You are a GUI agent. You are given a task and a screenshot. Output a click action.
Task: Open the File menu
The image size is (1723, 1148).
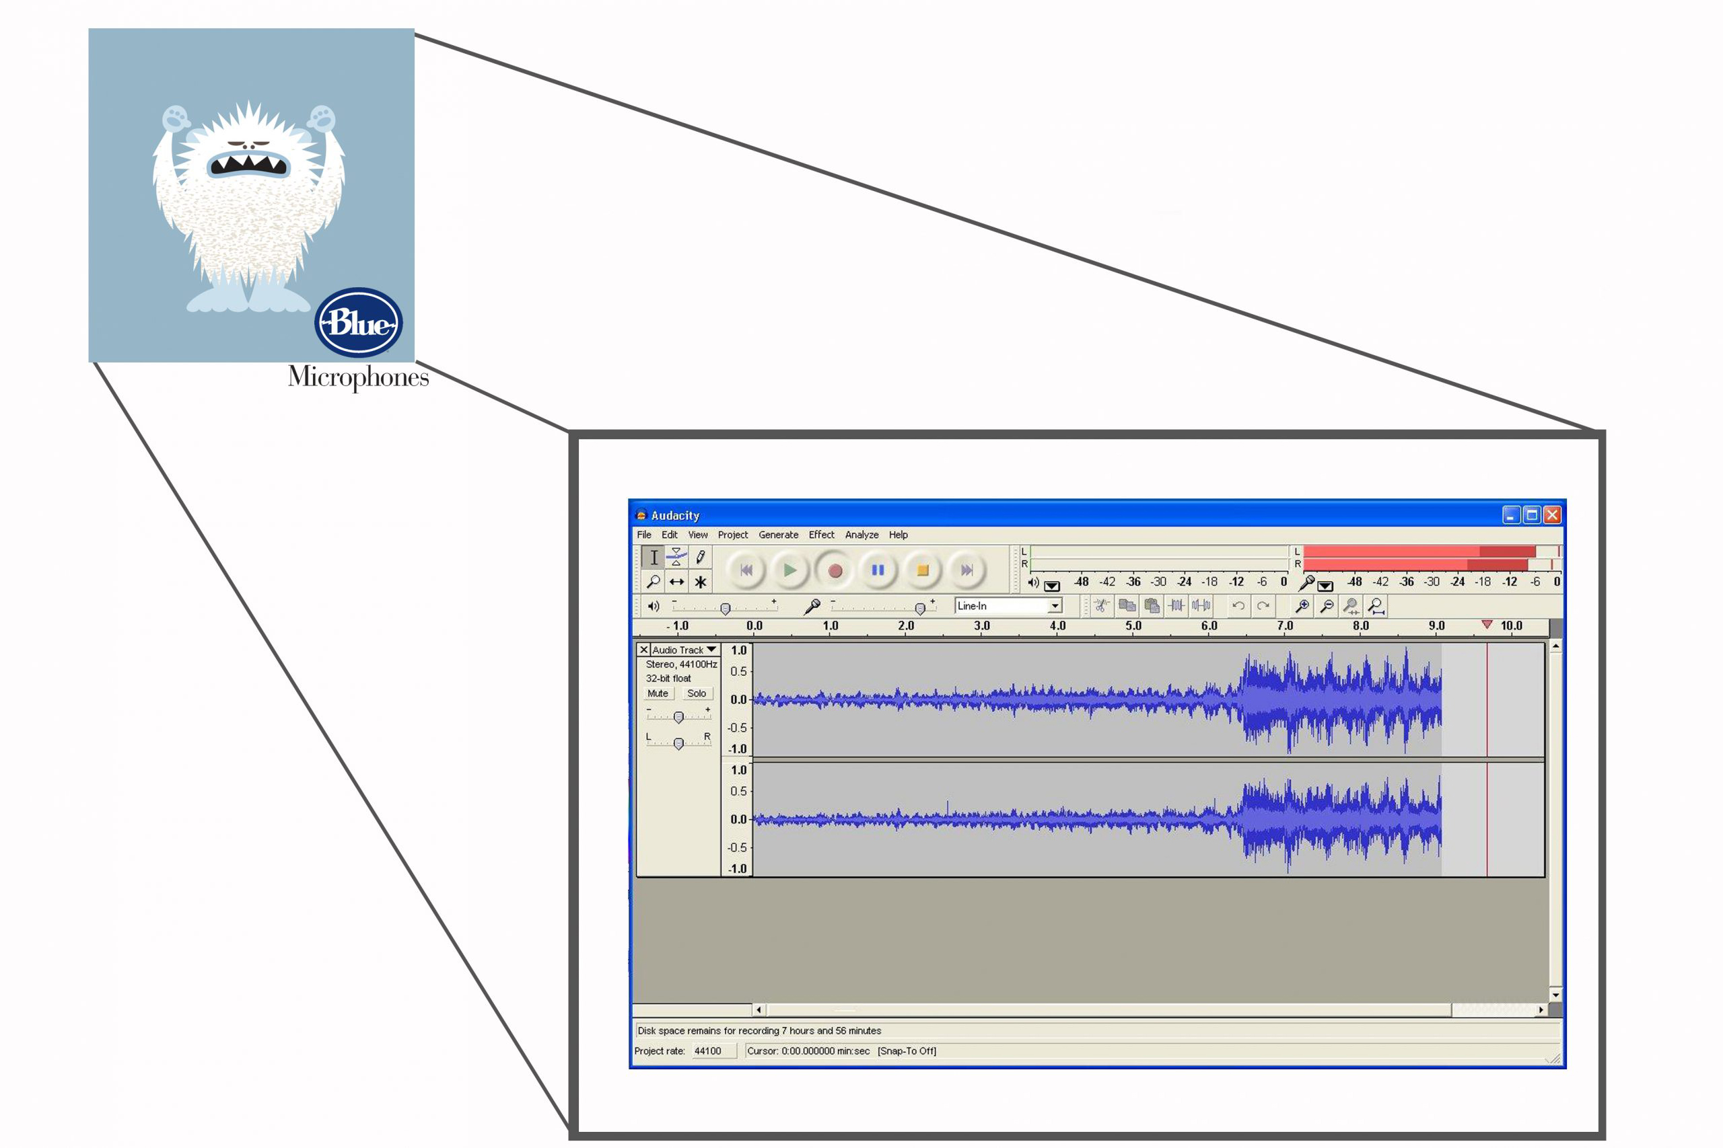click(644, 535)
